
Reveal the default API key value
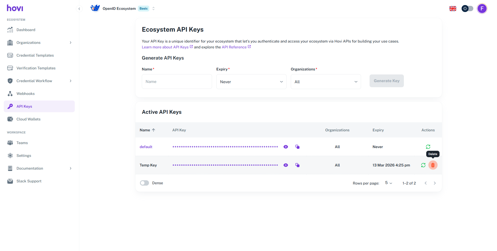pyautogui.click(x=285, y=147)
